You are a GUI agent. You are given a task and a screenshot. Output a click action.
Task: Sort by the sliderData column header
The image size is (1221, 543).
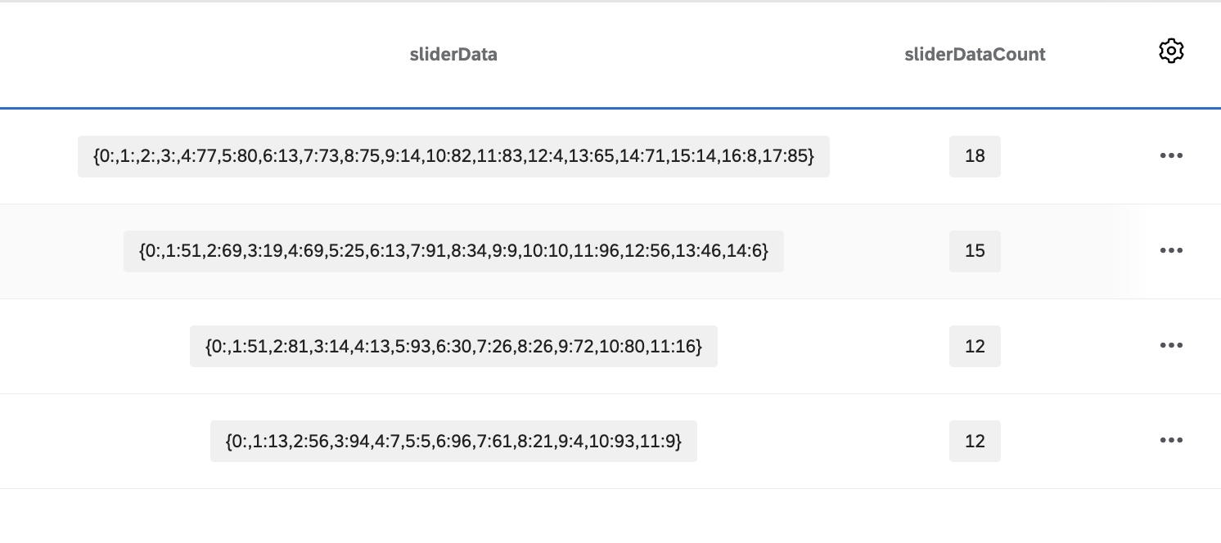[x=453, y=54]
